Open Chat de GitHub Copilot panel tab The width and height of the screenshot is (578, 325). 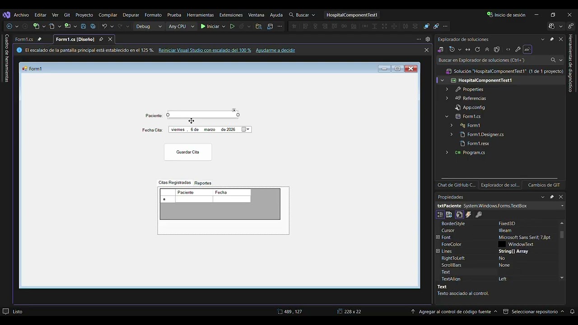pyautogui.click(x=456, y=185)
